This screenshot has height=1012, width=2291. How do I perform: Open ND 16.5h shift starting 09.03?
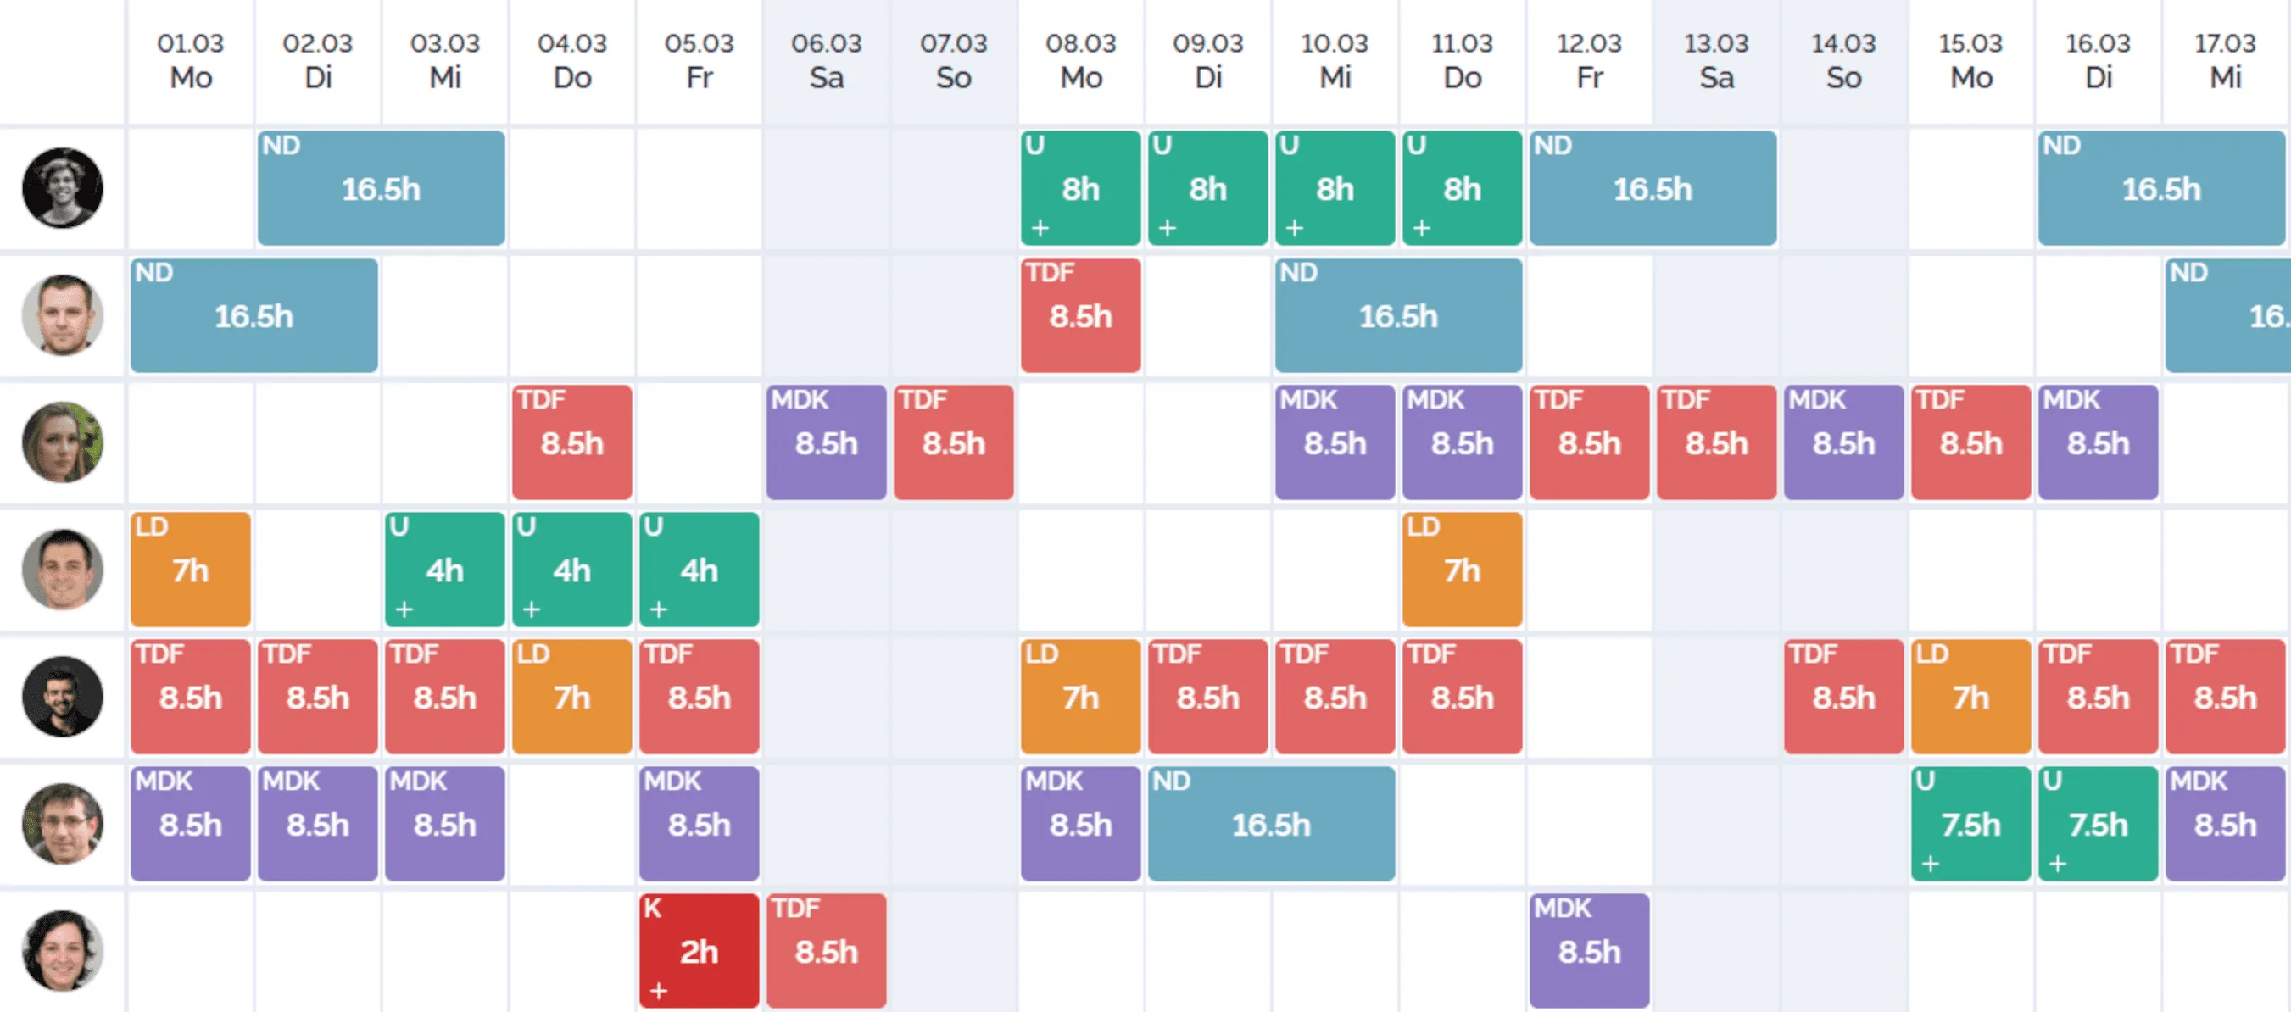[1271, 824]
